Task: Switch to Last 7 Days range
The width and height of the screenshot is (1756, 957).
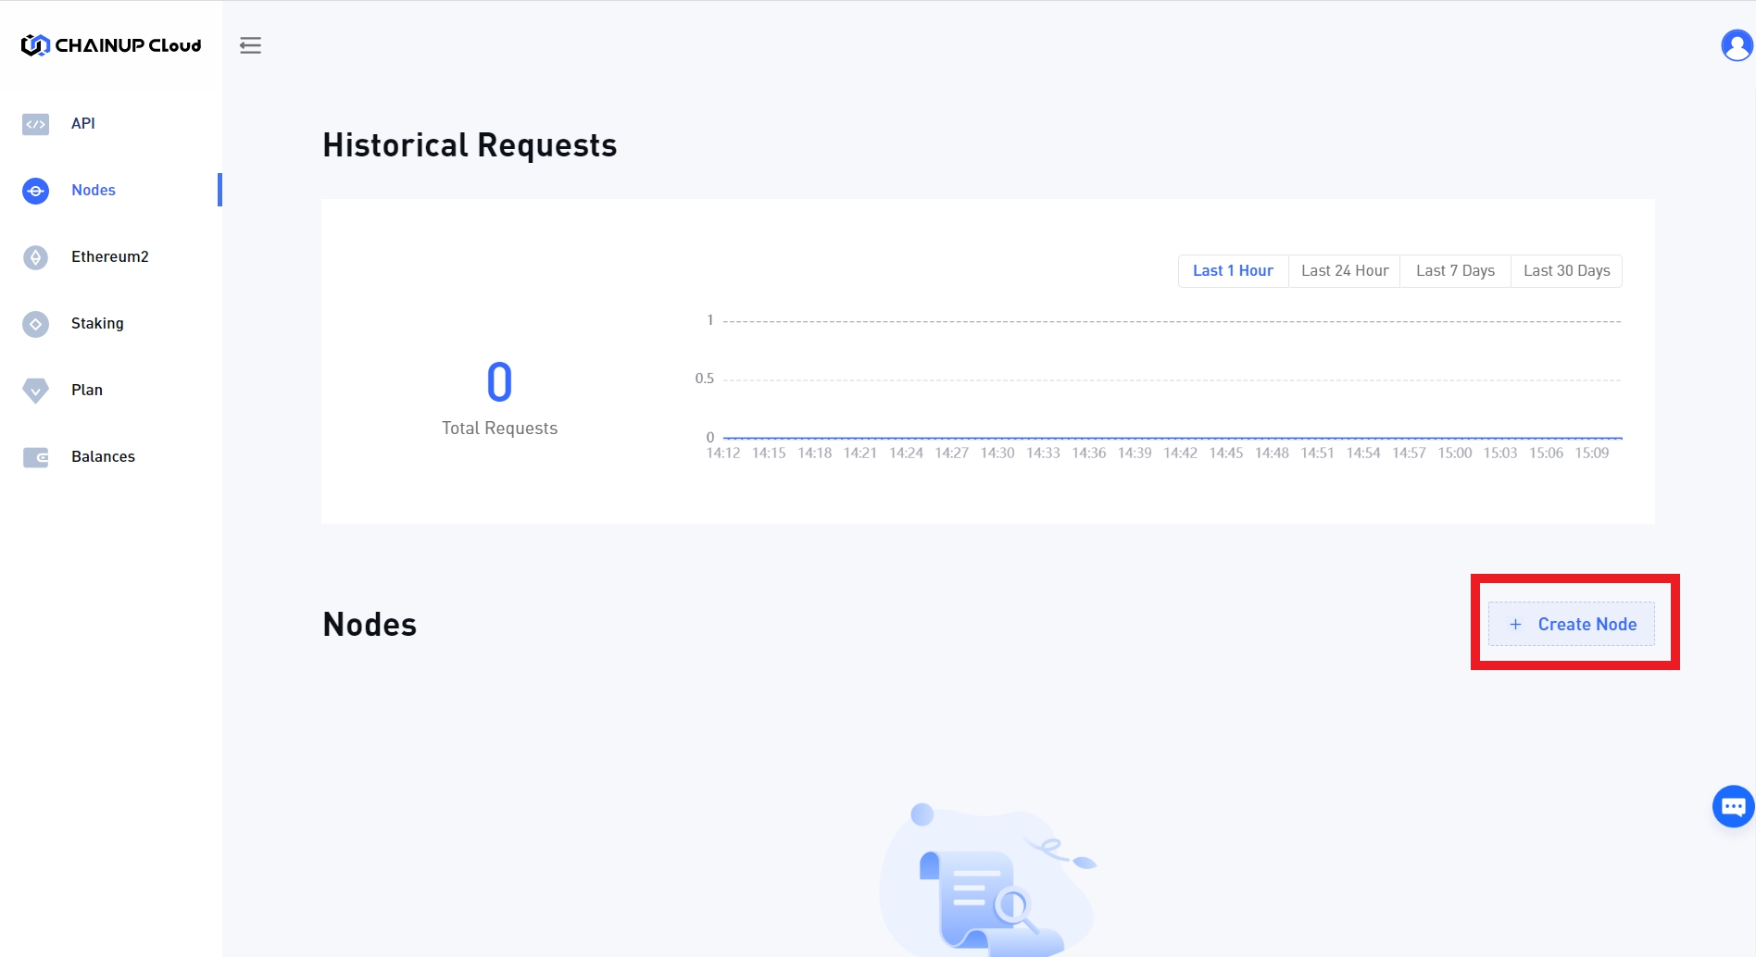Action: [x=1455, y=271]
